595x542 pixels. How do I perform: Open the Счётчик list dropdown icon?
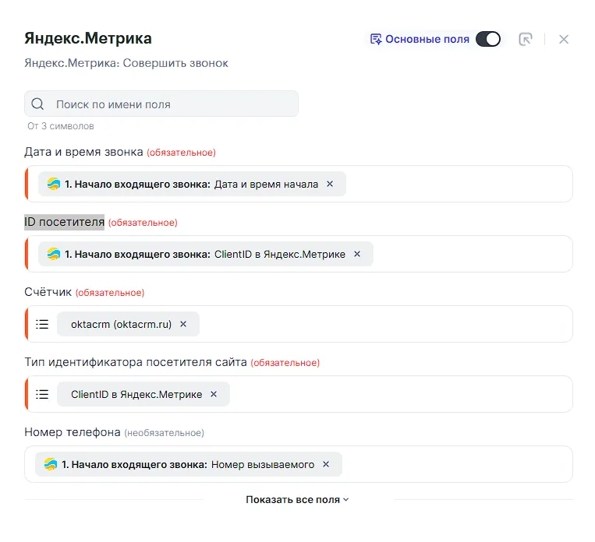(x=43, y=324)
